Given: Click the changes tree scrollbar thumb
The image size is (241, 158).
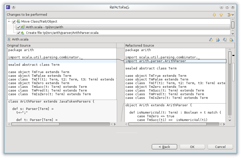Looking at the screenshot, I should coord(233,25).
